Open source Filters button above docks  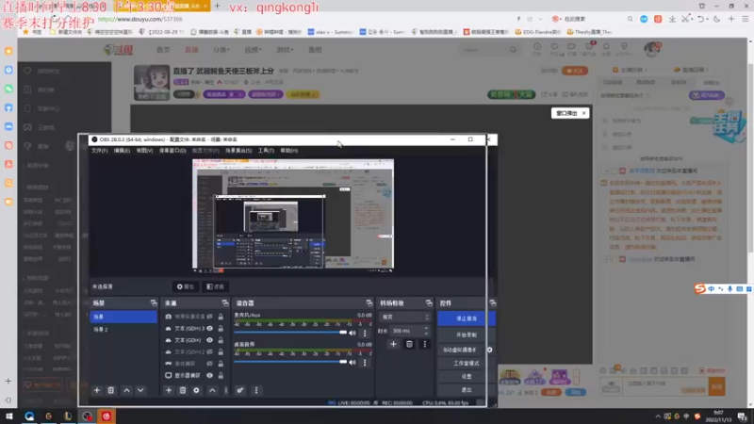[x=215, y=286]
